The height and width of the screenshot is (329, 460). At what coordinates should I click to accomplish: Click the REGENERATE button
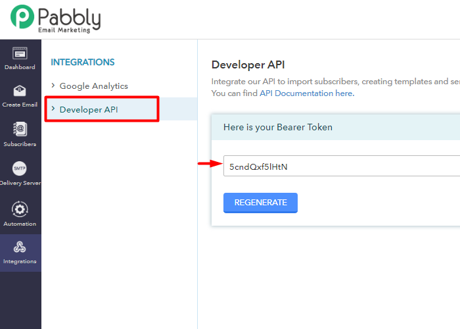tap(260, 203)
